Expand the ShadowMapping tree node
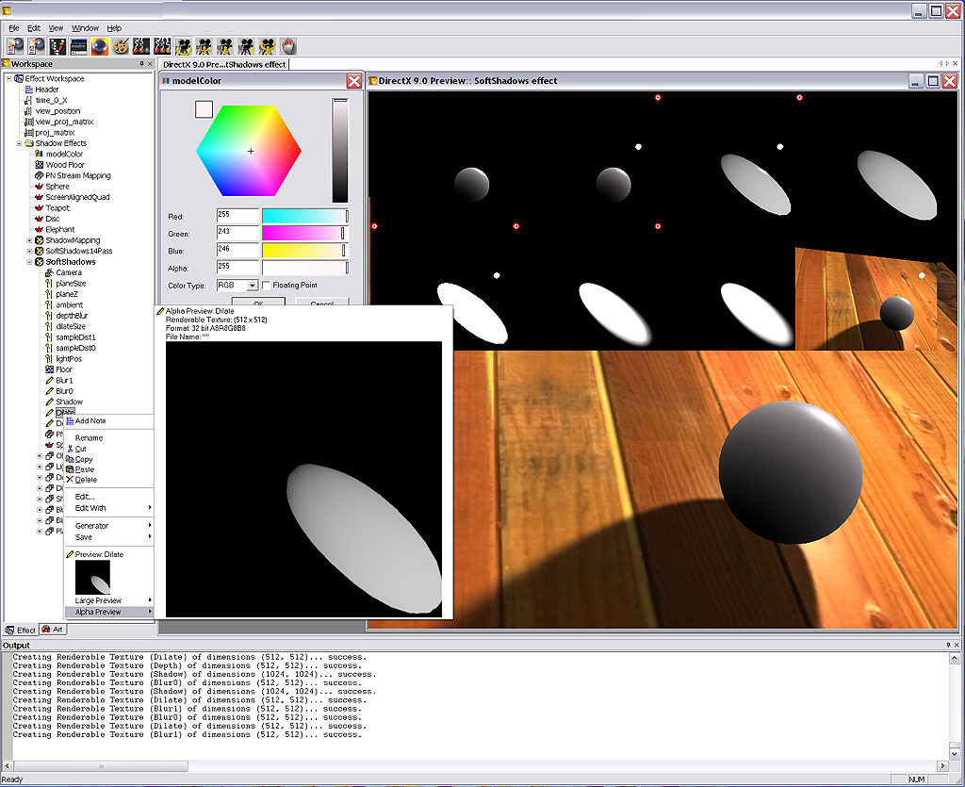This screenshot has width=965, height=787. (29, 240)
